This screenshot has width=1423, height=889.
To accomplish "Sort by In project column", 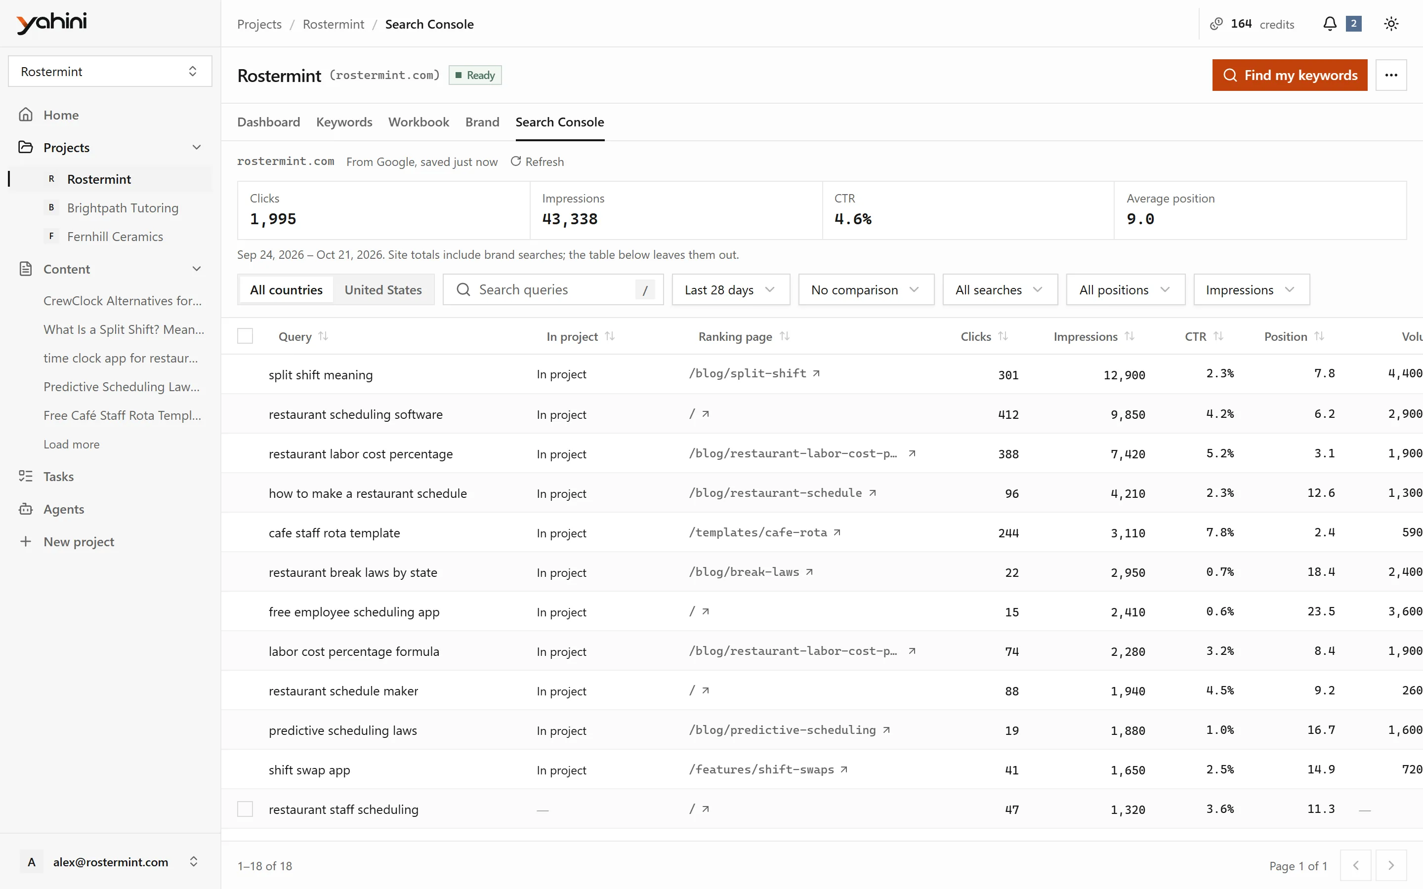I will tap(610, 336).
